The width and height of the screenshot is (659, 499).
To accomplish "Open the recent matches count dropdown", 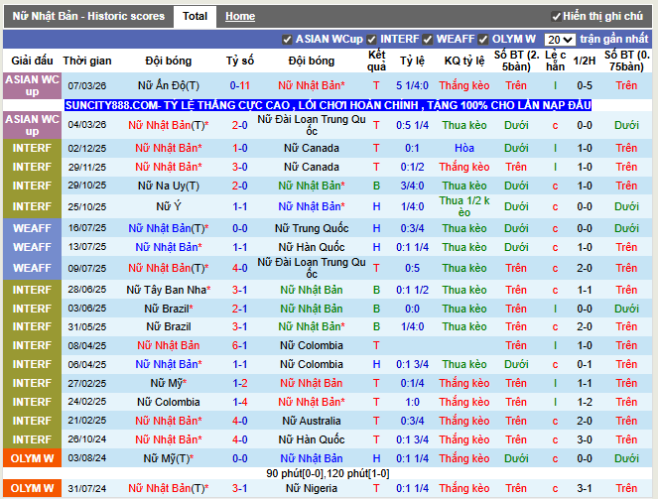I will tap(559, 40).
